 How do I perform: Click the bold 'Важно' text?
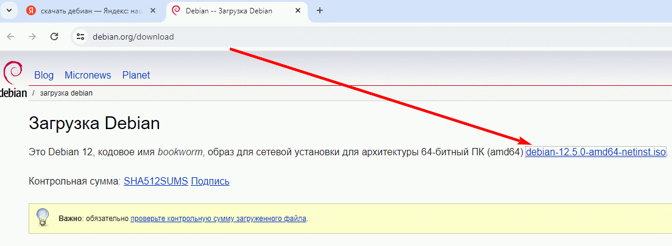(x=70, y=219)
